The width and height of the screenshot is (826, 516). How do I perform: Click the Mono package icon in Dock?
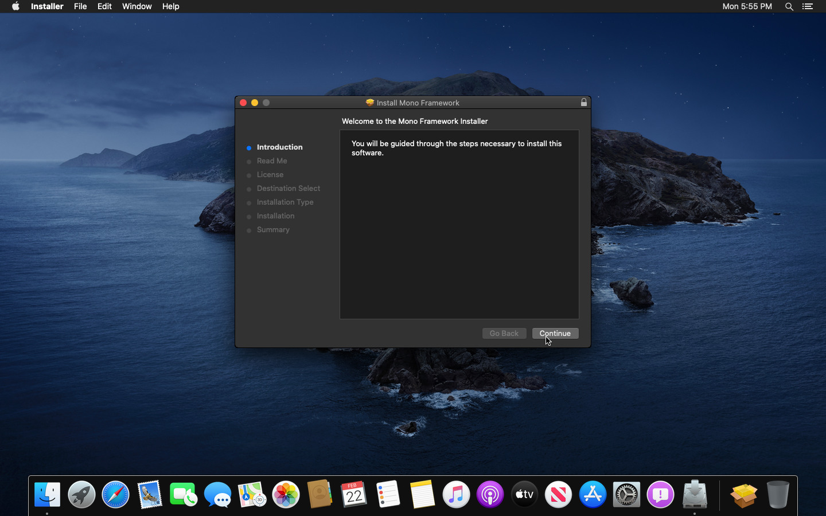tap(743, 494)
